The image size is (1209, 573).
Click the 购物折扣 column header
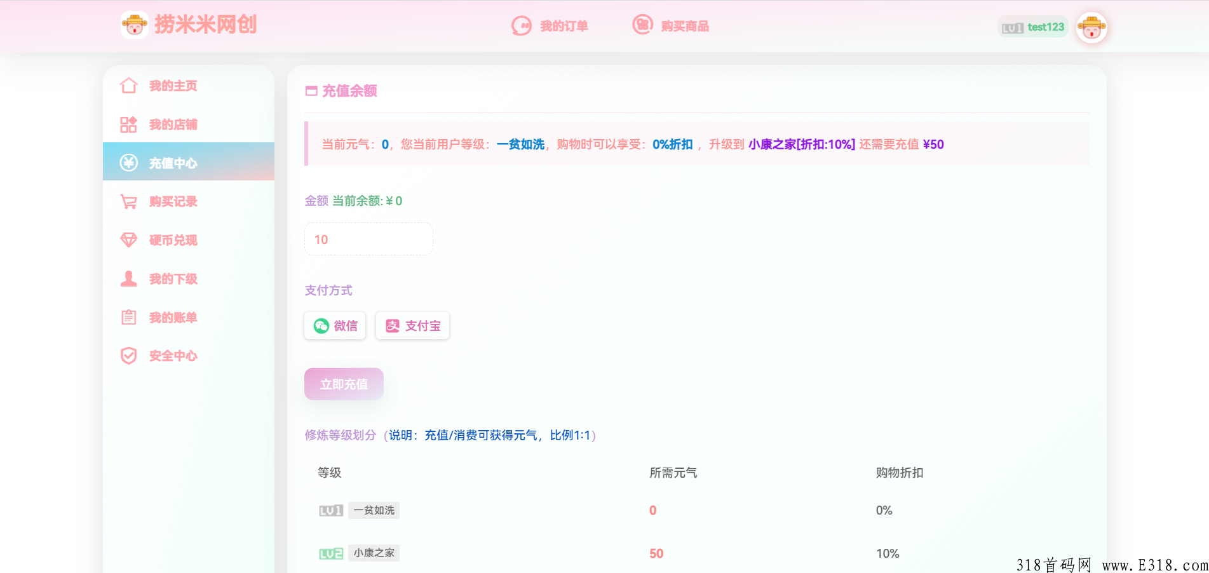tap(900, 473)
